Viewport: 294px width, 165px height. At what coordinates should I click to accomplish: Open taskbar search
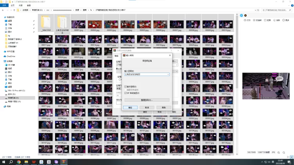pos(11,162)
